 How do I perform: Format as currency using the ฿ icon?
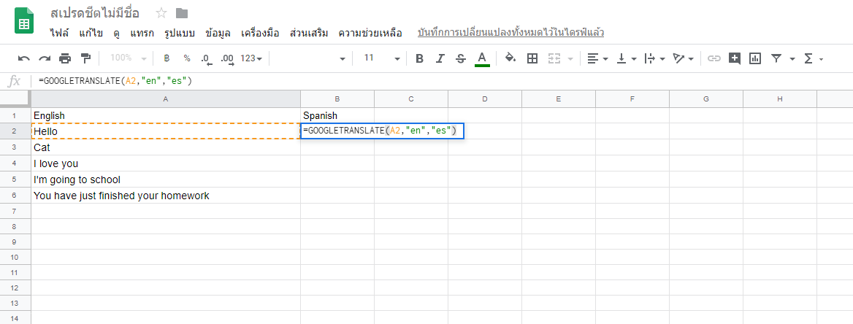pyautogui.click(x=167, y=58)
